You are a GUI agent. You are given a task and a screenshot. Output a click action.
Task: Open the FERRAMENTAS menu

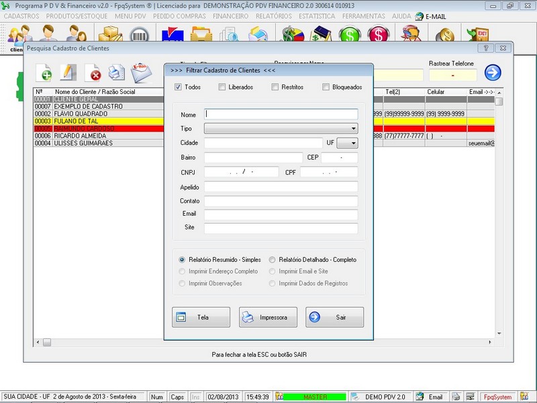pos(364,16)
